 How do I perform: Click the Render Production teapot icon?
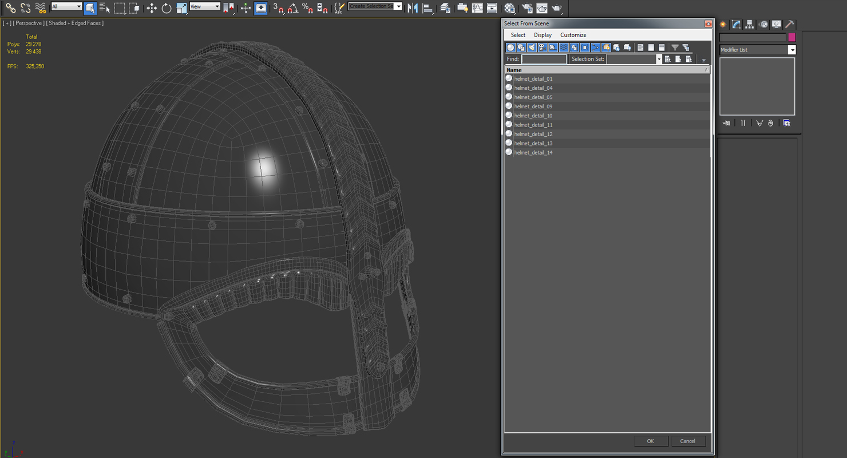[556, 8]
